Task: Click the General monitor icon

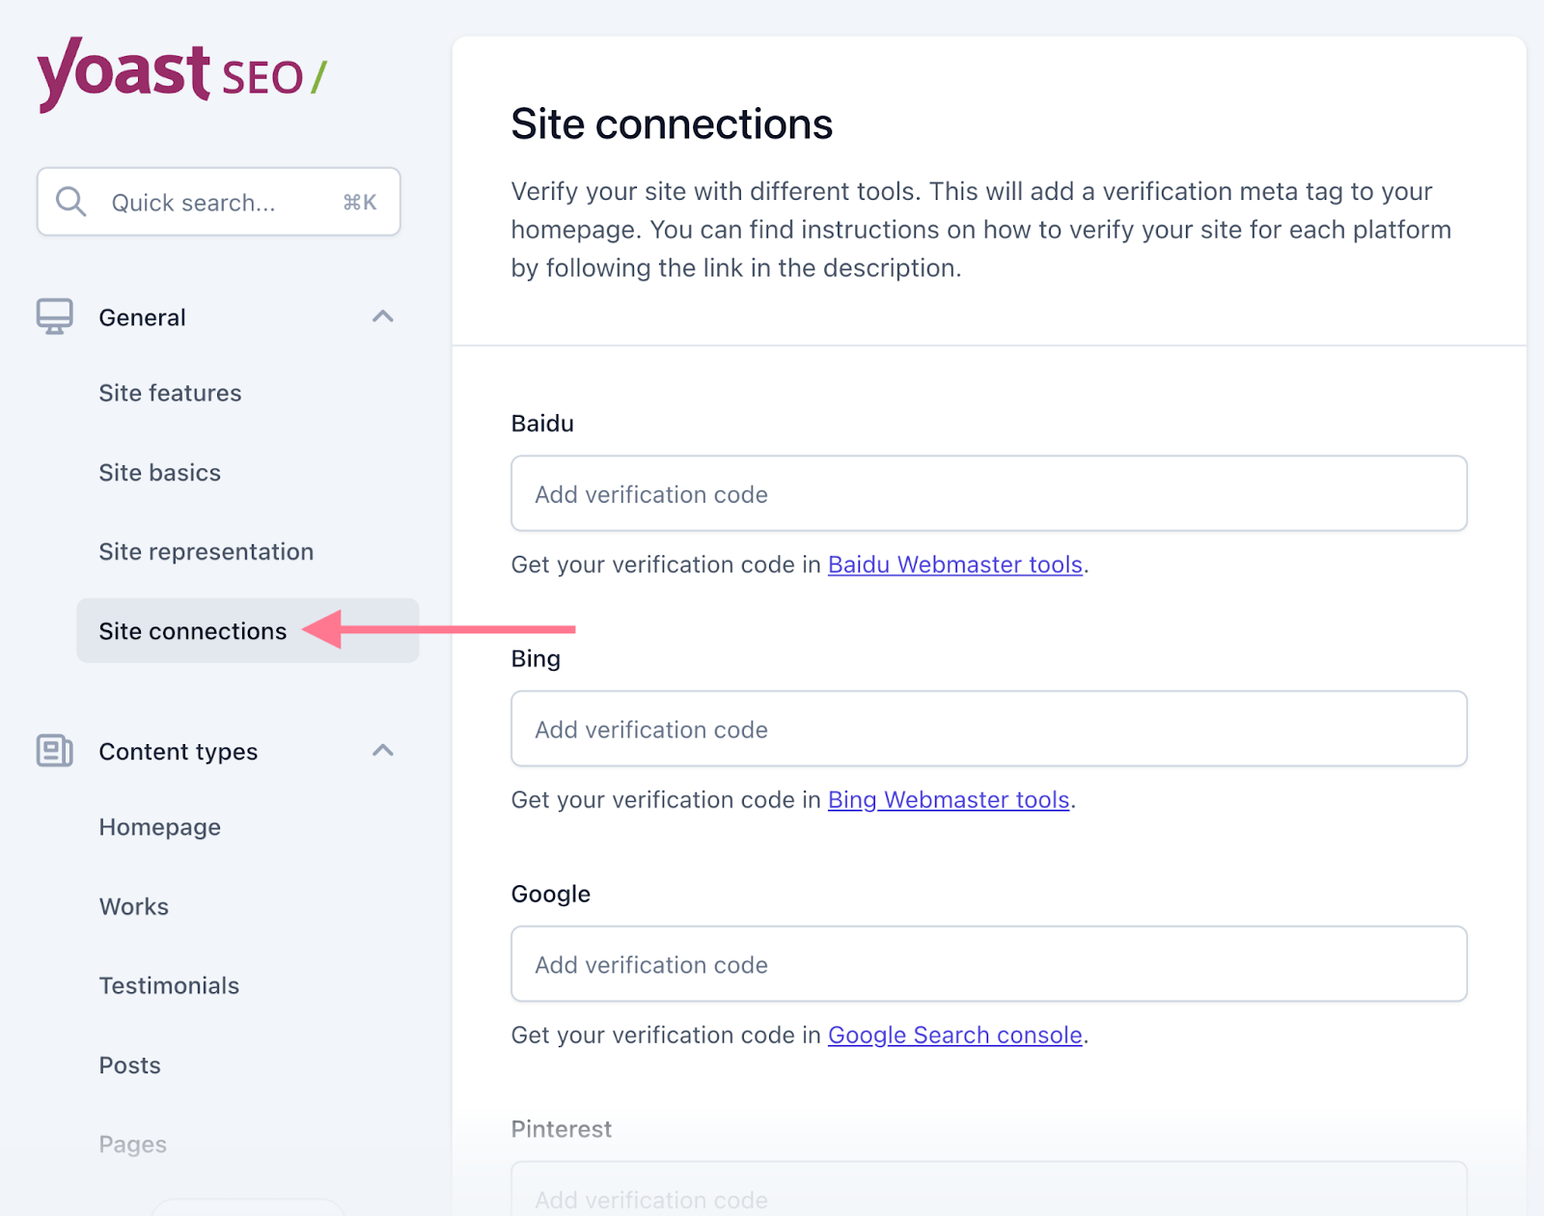Action: click(55, 317)
